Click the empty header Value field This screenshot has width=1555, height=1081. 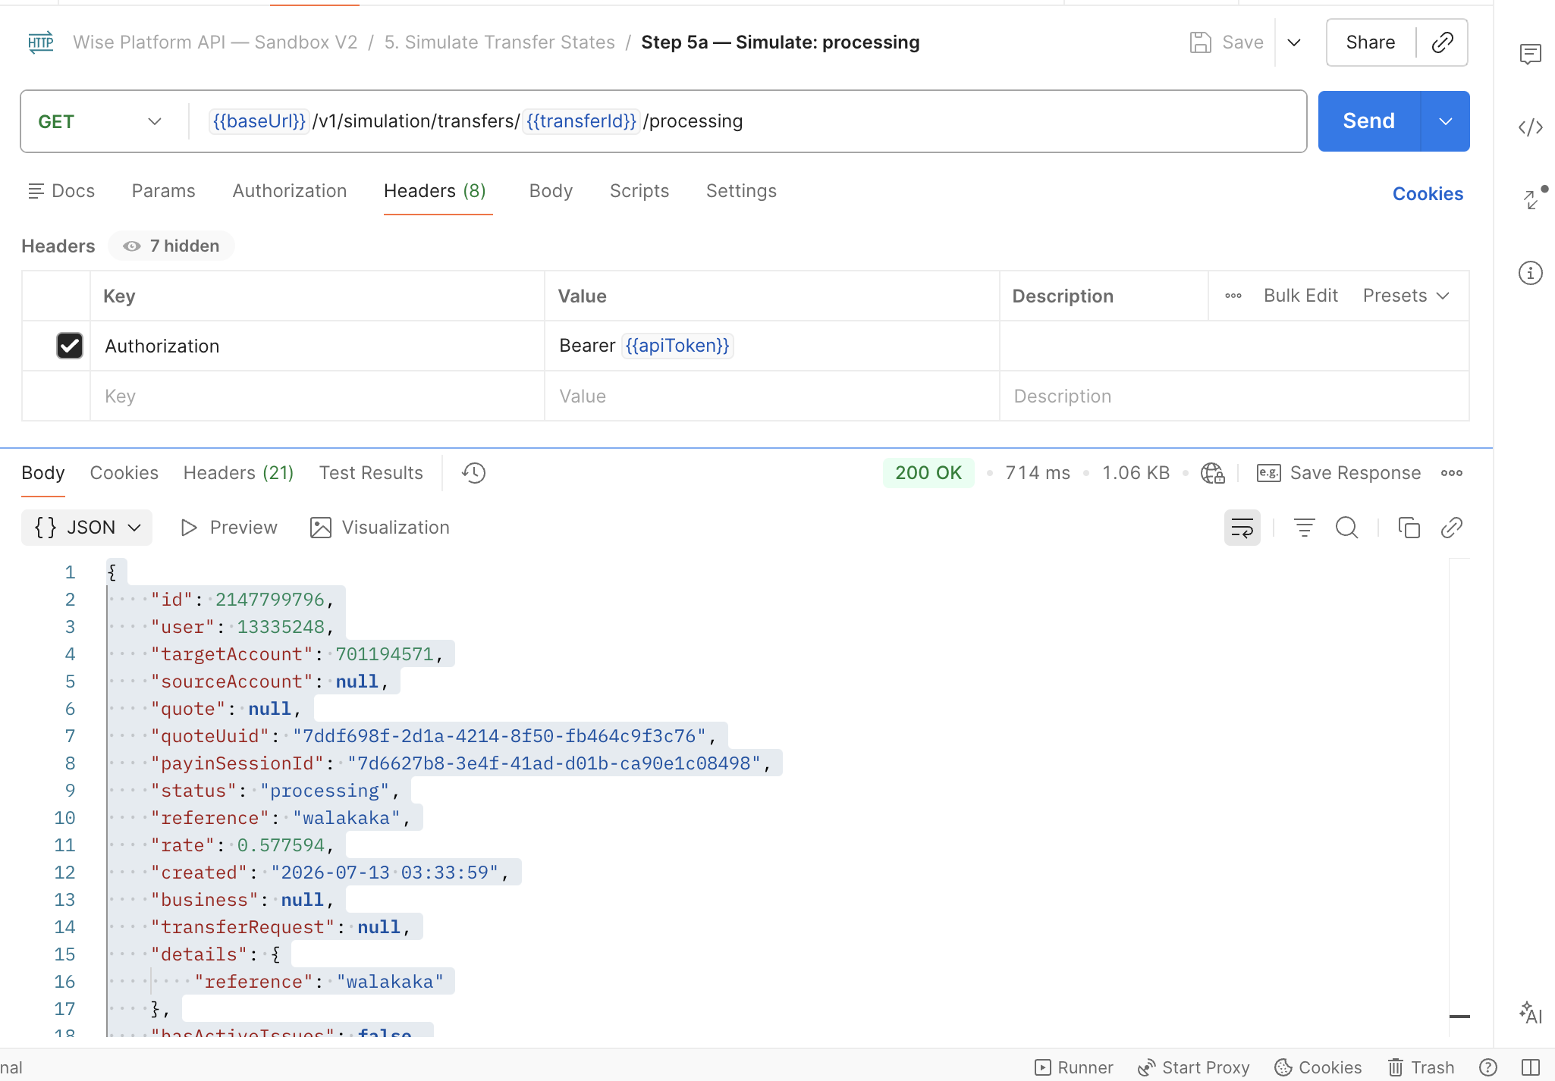pos(771,396)
